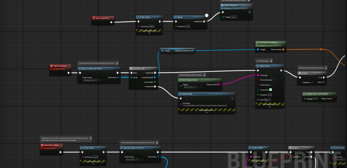The image size is (347, 168).
Task: Open the Select Class dropdown at the bottom
Action: 131,160
